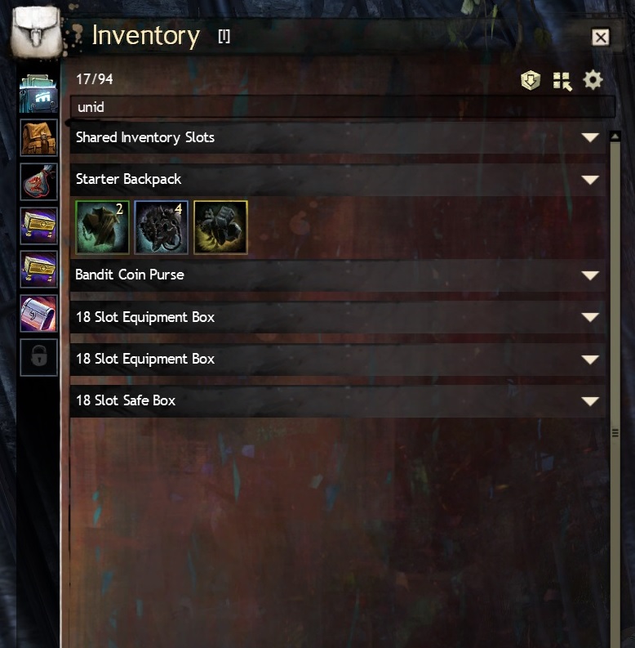Click the inventory scrollbar up arrow
This screenshot has width=635, height=648.
(615, 136)
